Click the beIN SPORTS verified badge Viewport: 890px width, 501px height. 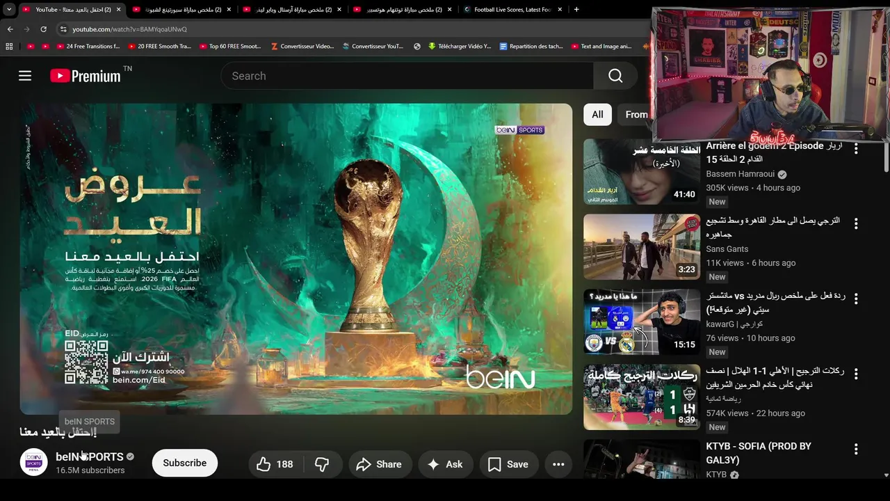point(130,456)
